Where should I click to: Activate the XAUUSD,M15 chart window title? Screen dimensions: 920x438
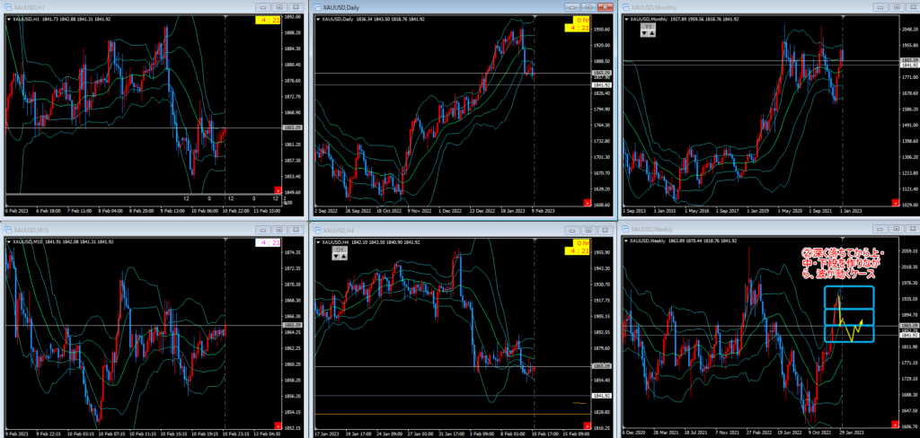[x=36, y=231]
